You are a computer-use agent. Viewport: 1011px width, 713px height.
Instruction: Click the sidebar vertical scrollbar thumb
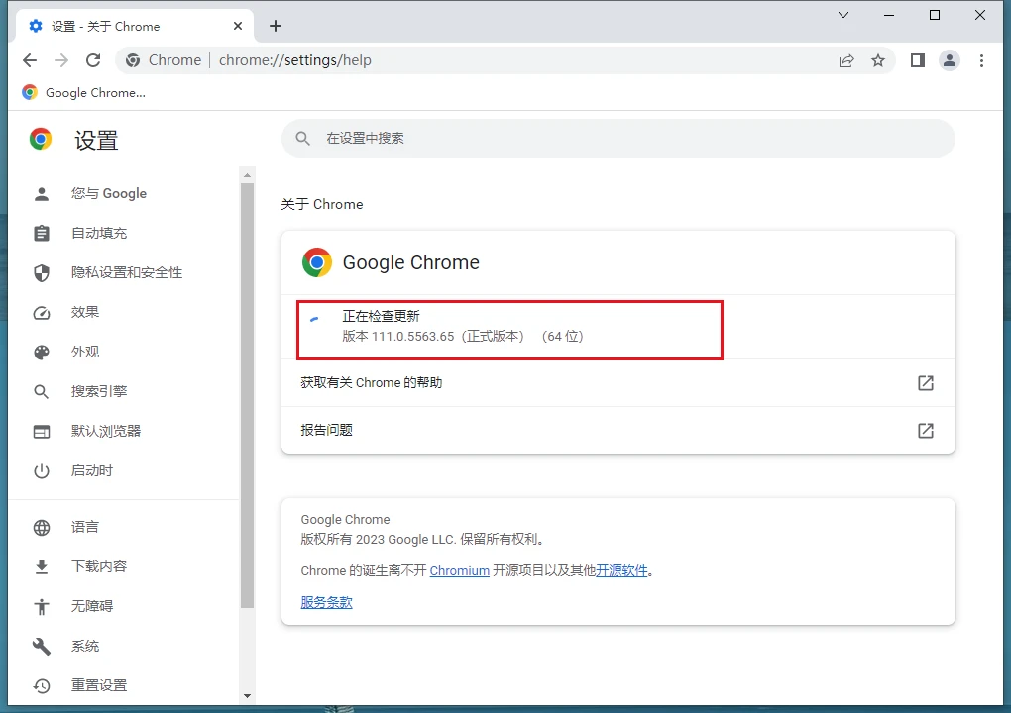[x=247, y=395]
